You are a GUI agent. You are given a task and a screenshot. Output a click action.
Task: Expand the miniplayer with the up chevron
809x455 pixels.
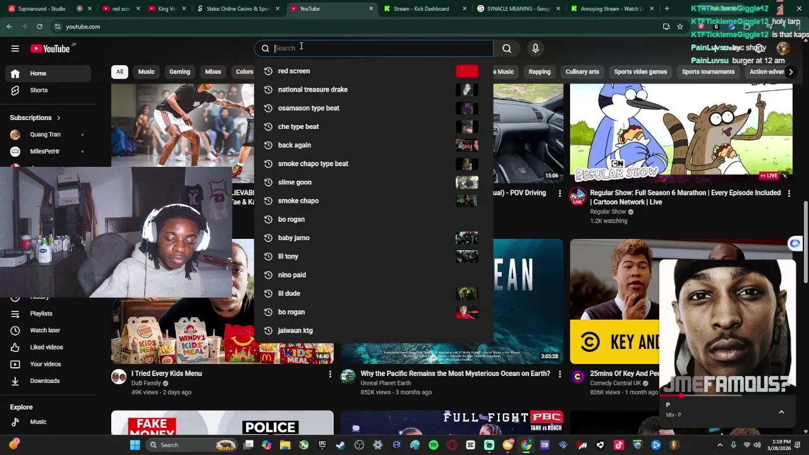click(x=781, y=412)
